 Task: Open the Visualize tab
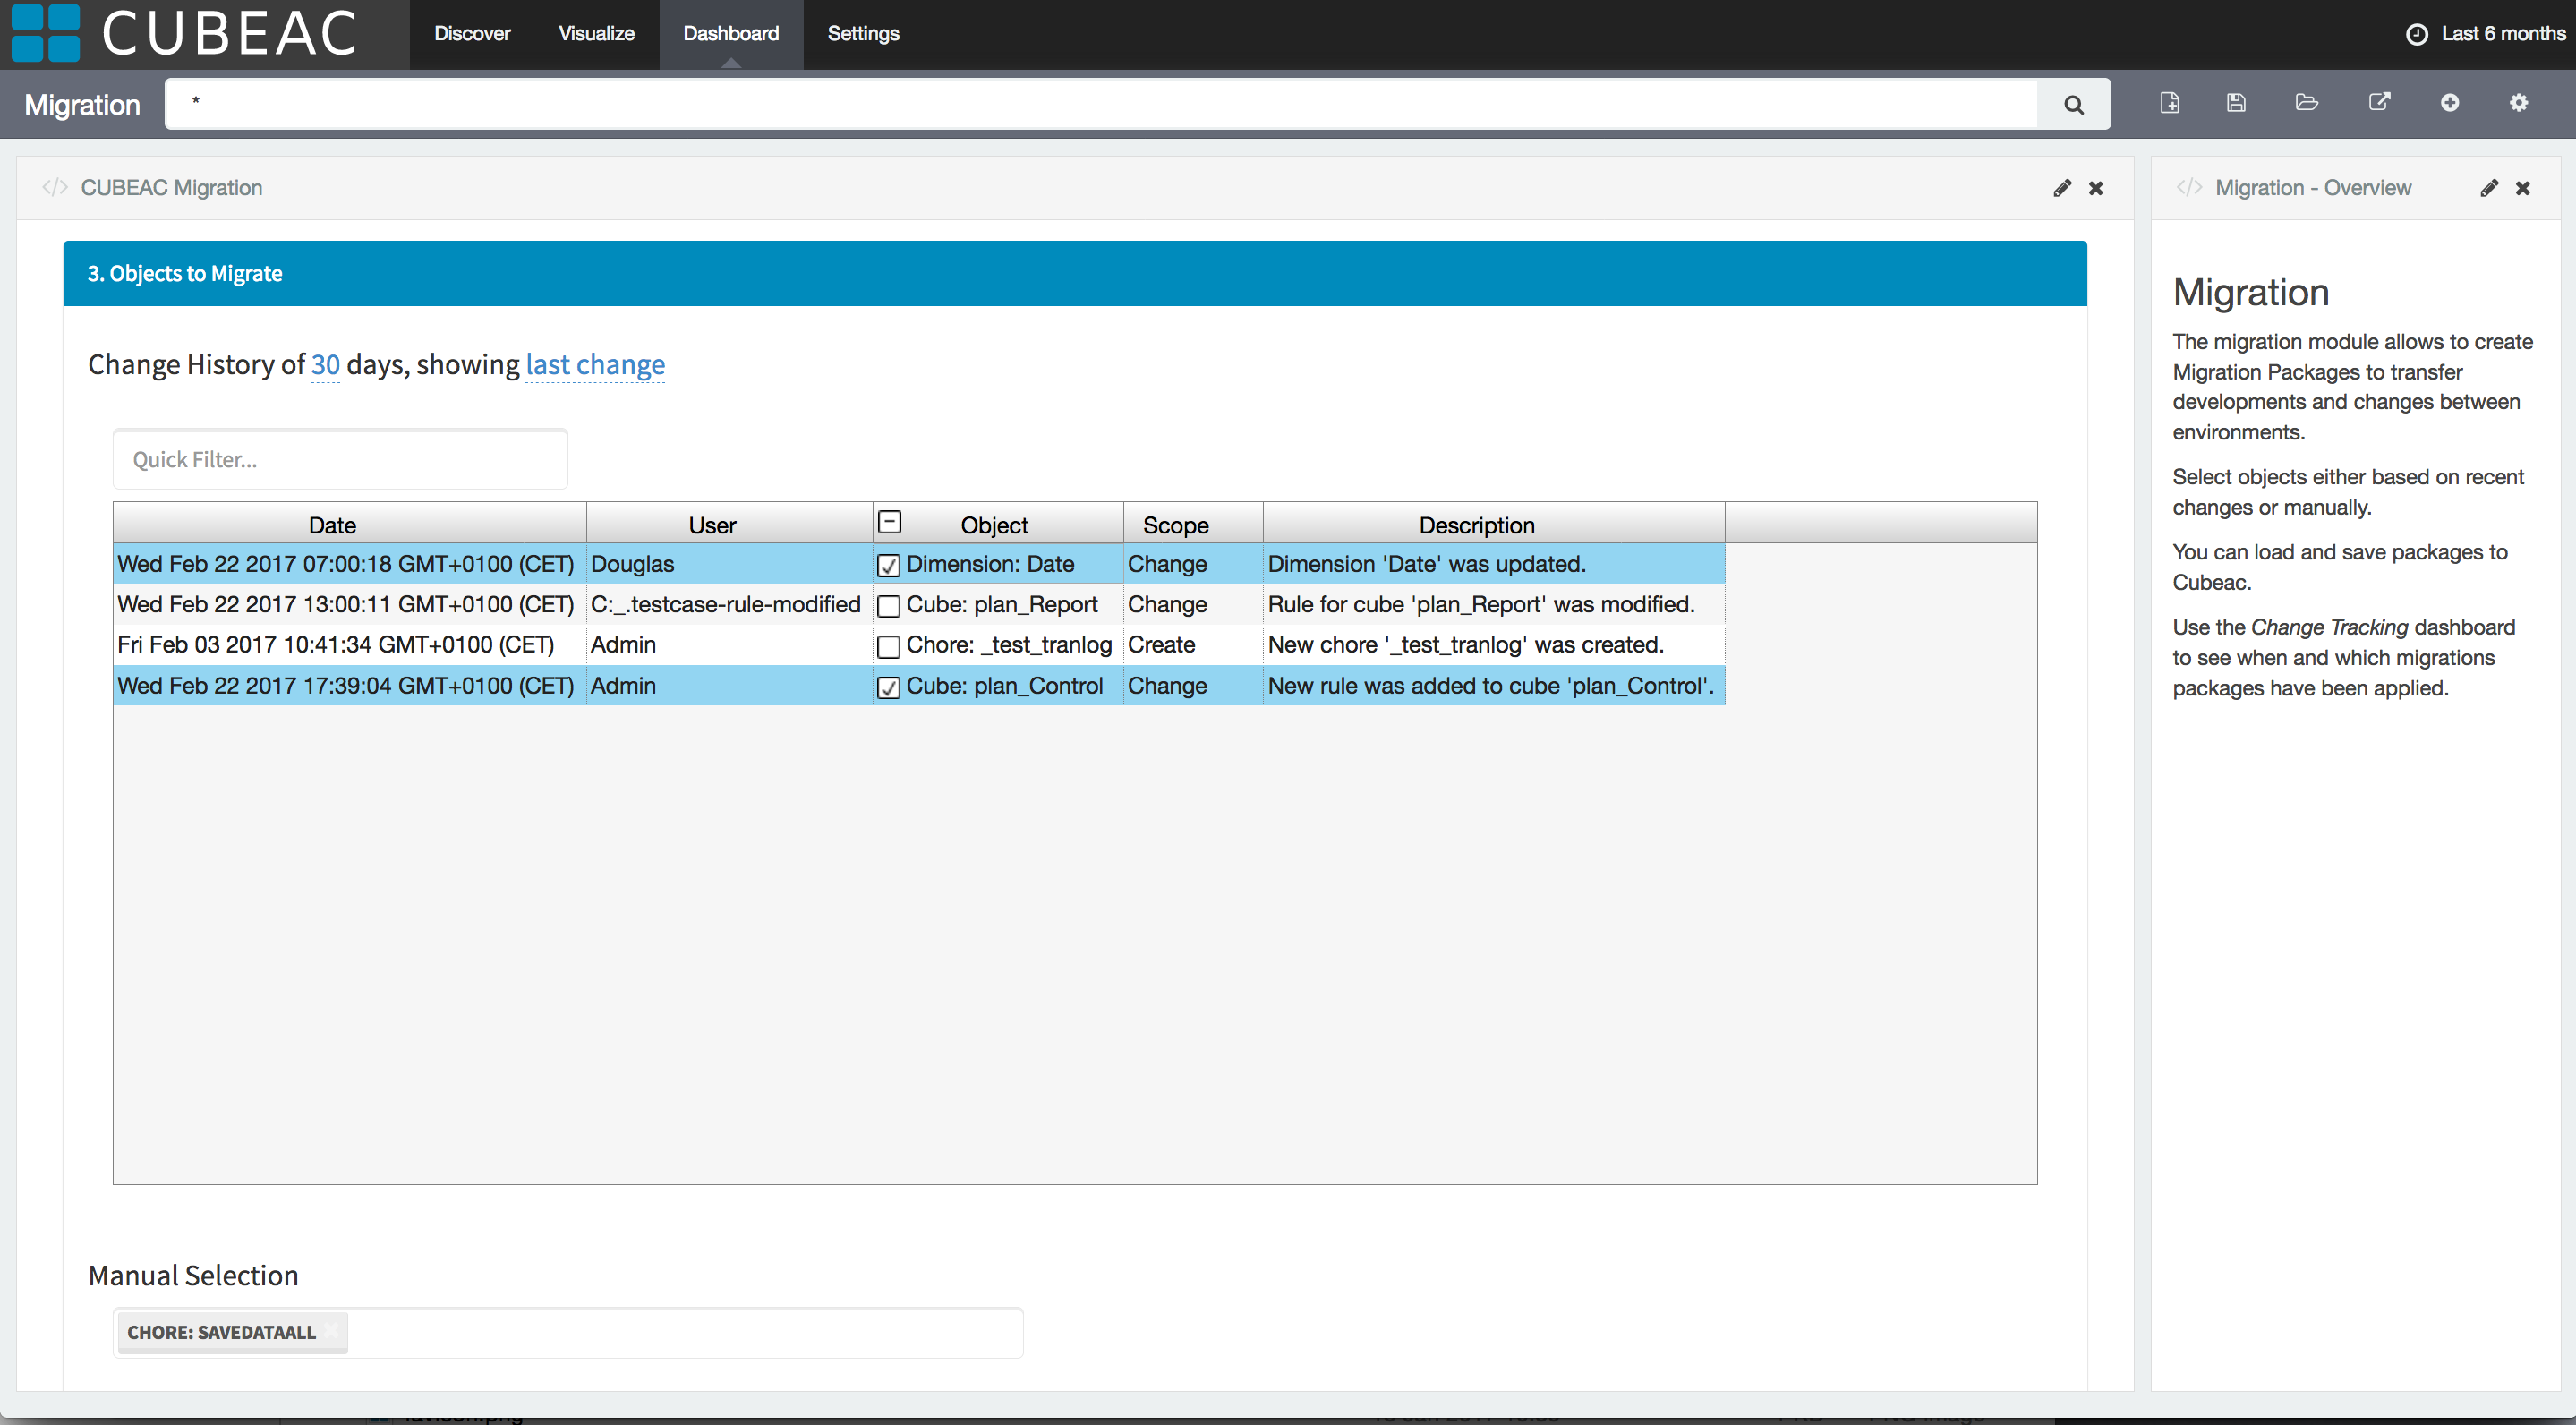(x=596, y=33)
